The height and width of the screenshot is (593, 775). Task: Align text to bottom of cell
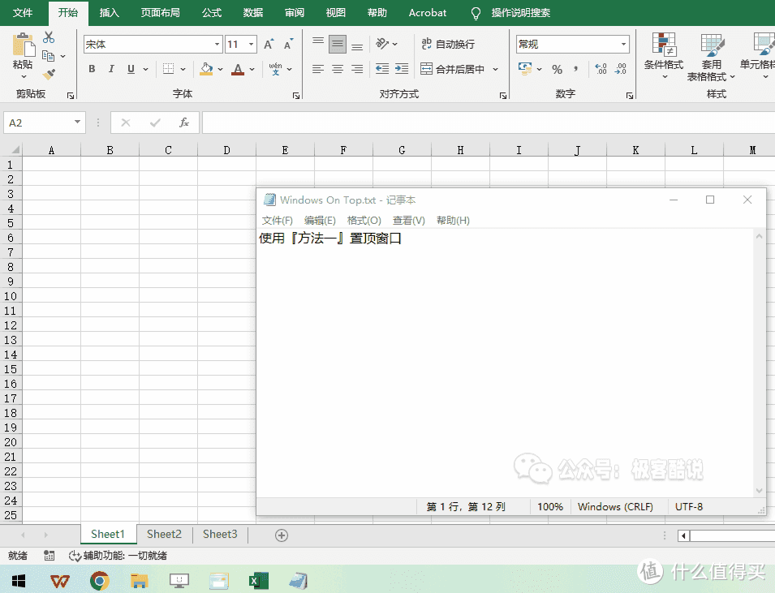tap(357, 45)
